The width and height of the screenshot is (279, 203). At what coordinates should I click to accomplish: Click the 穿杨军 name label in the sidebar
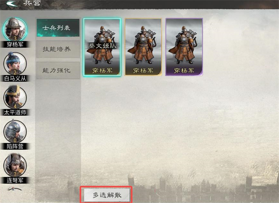[15, 45]
